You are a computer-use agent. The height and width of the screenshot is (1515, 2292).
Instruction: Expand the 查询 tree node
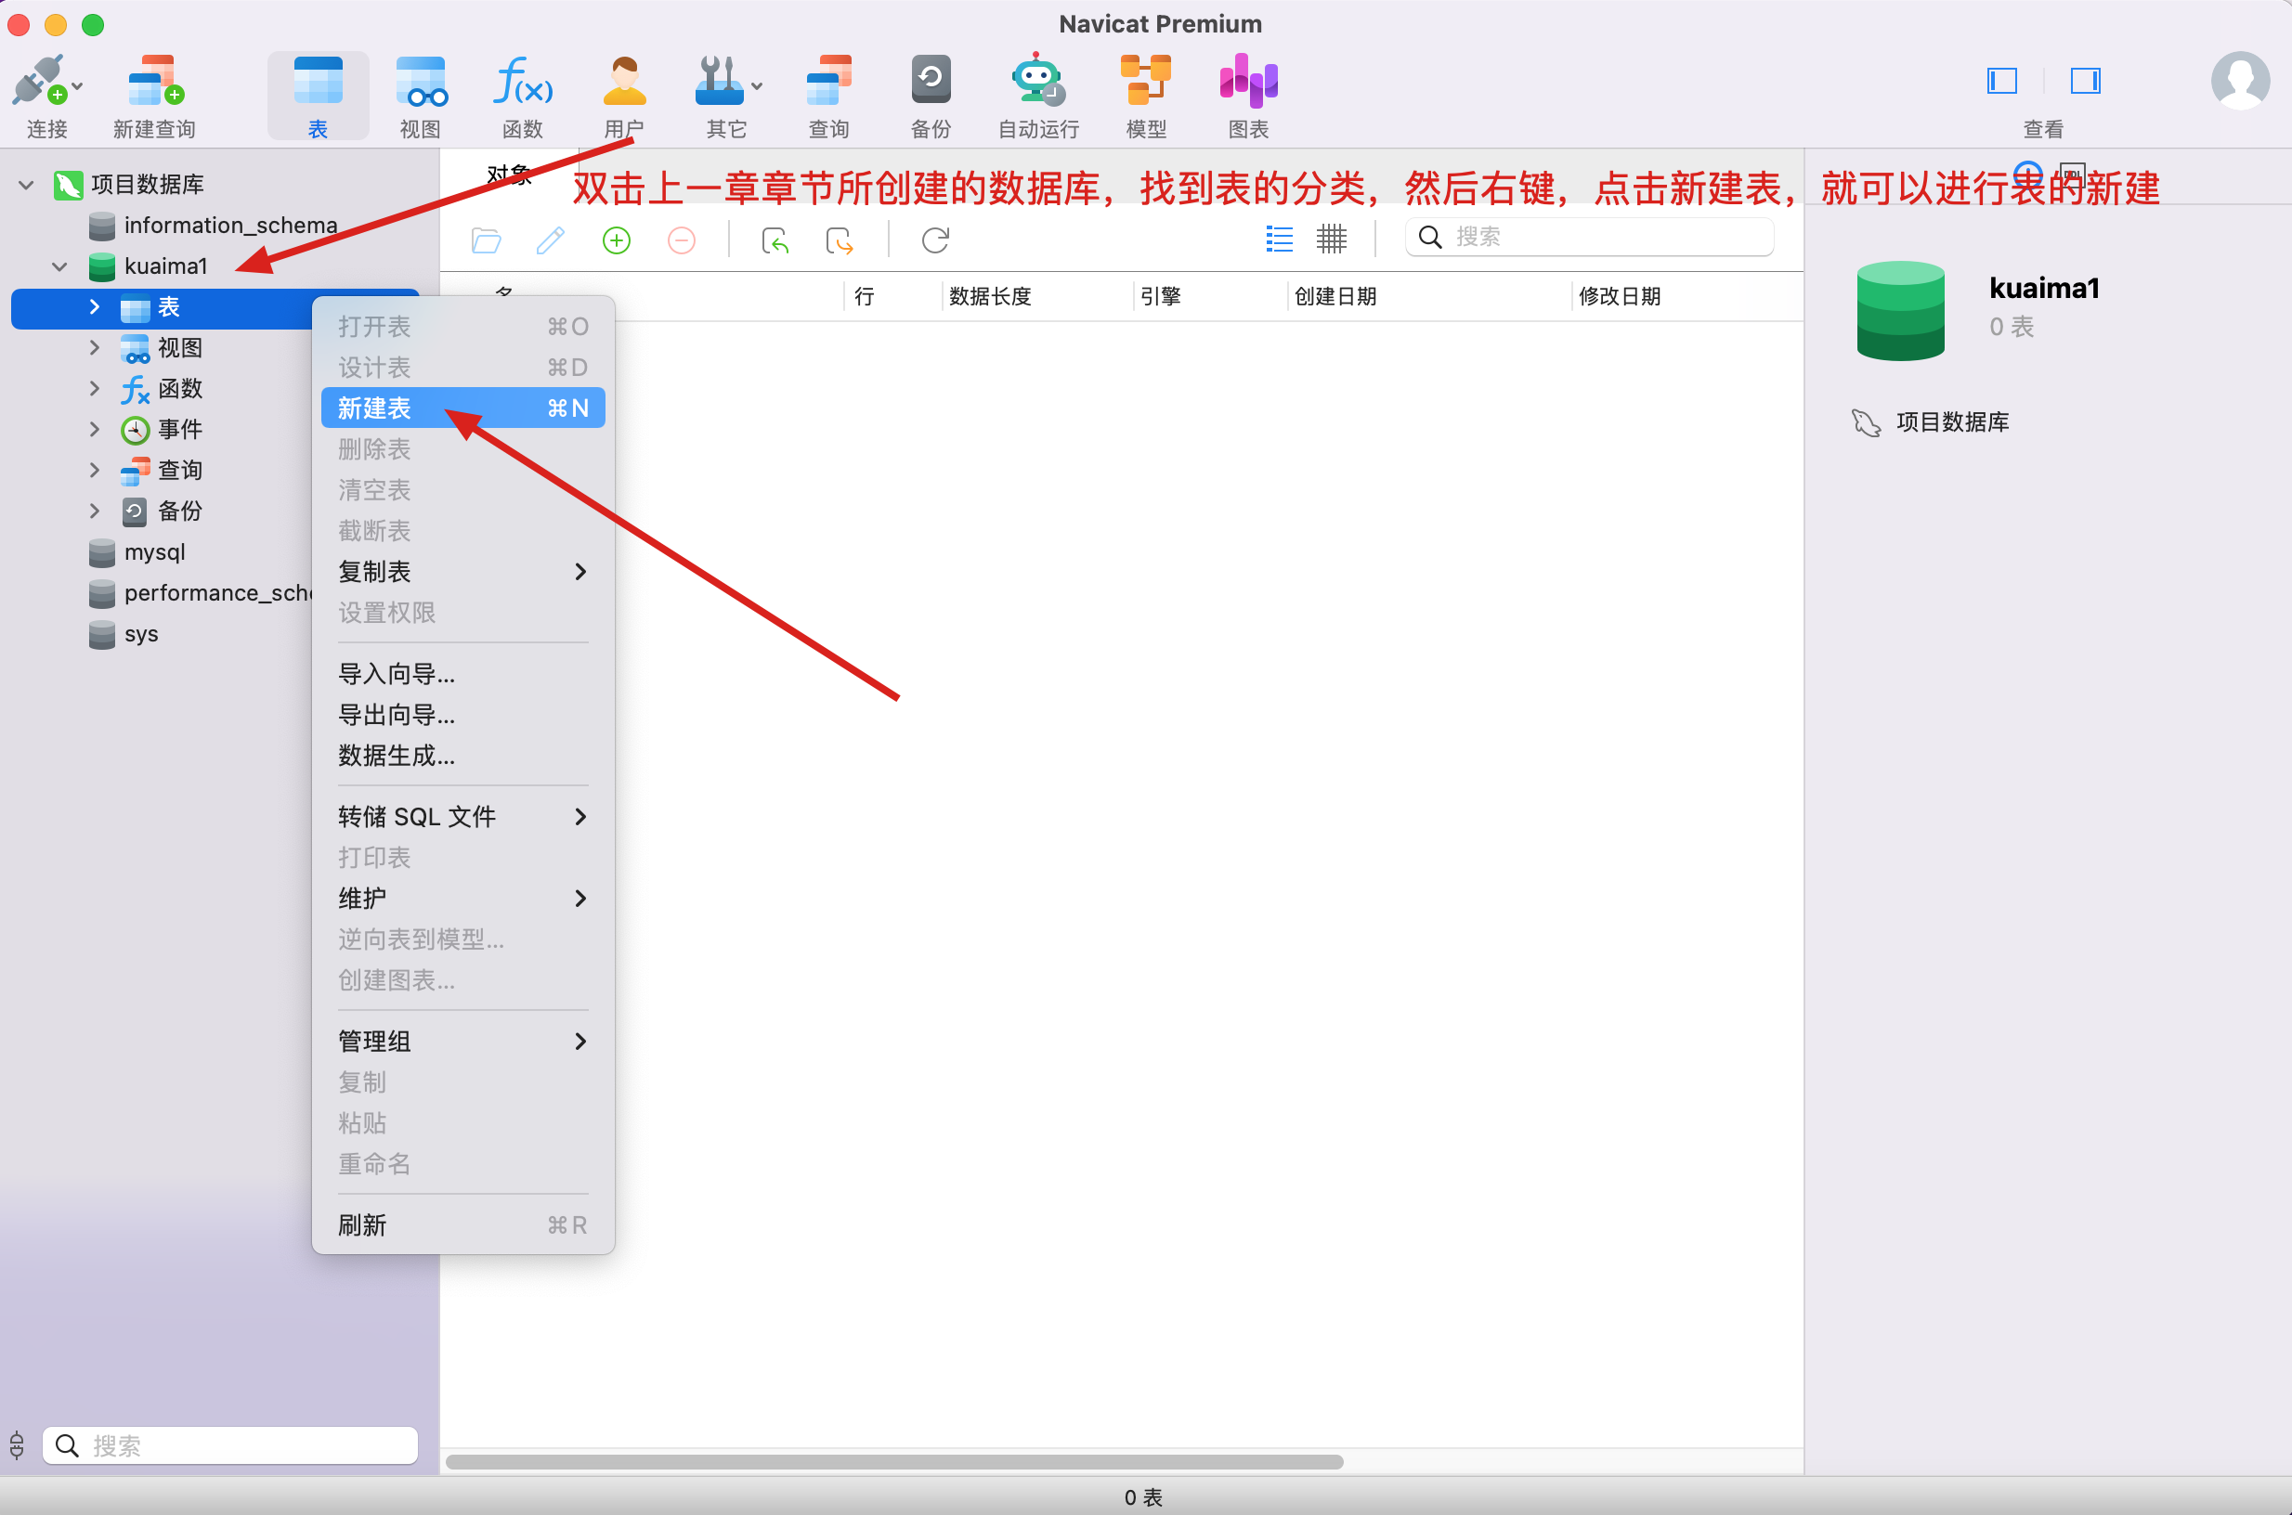[94, 470]
